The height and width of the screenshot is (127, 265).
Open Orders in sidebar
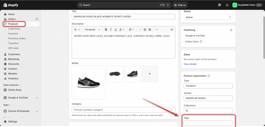click(x=12, y=19)
